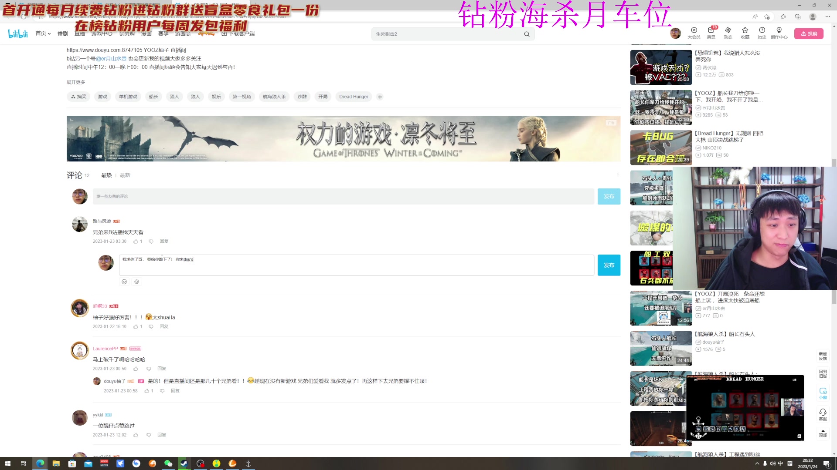837x470 pixels.
Task: Click the user avatar in the header
Action: click(x=675, y=34)
